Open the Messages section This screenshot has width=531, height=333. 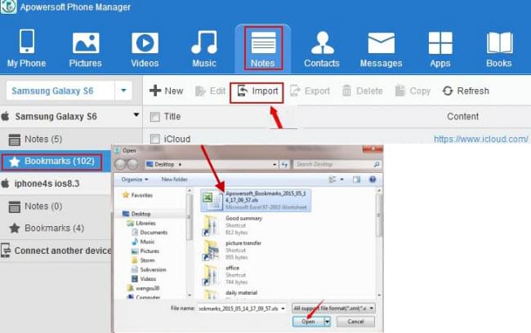click(381, 48)
